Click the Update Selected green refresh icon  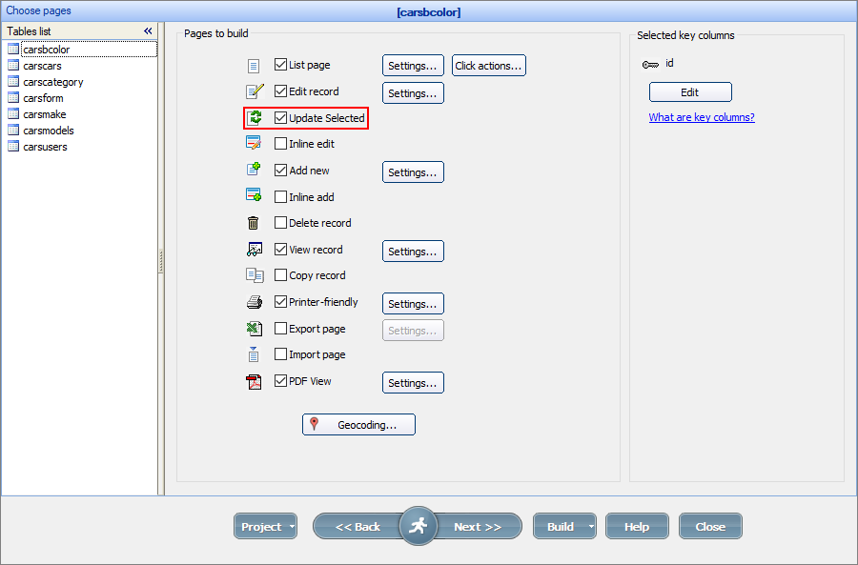click(253, 118)
